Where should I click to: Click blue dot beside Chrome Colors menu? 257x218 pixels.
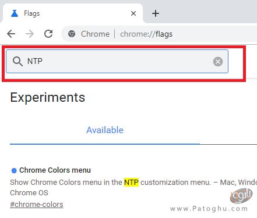[14, 170]
